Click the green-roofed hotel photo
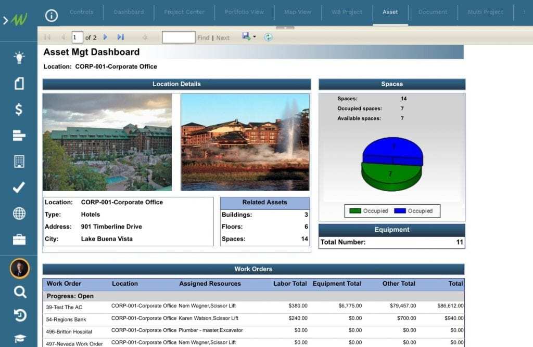Viewport: 533px width, 347px height. [x=107, y=142]
